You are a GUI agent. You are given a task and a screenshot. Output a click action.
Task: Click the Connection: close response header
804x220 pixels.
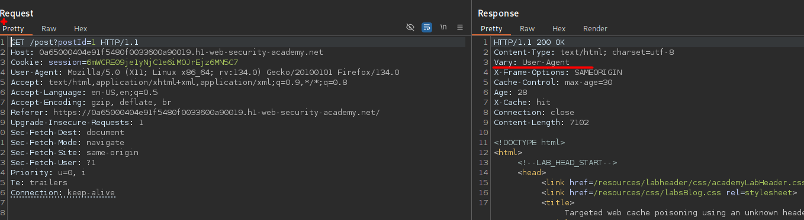(x=534, y=113)
